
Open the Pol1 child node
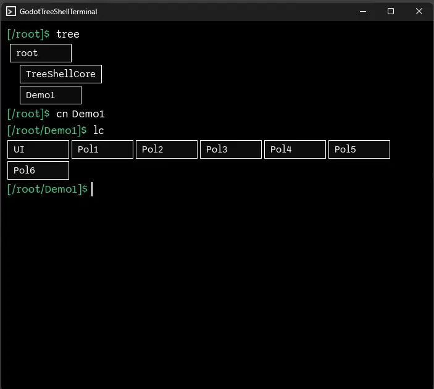(x=102, y=149)
